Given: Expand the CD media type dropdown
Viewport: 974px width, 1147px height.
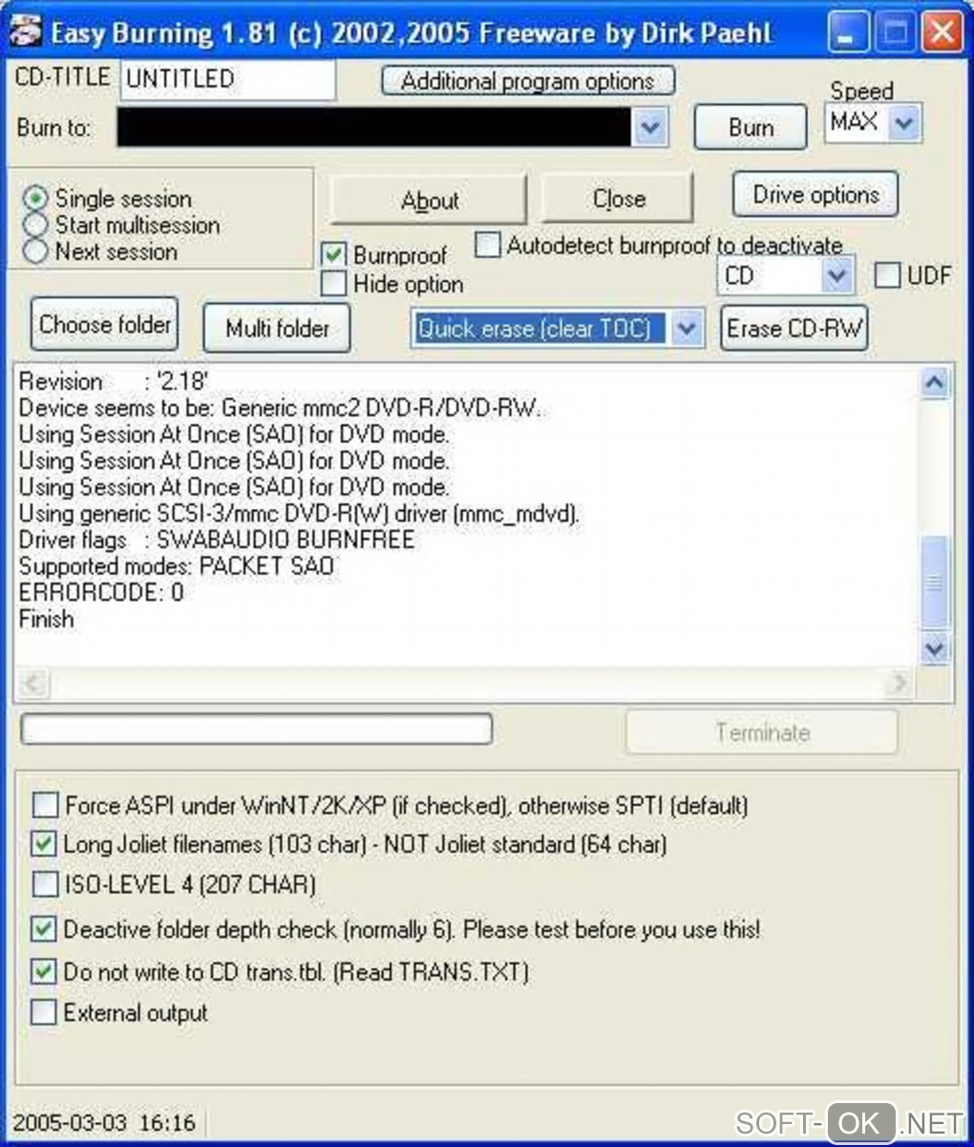Looking at the screenshot, I should pyautogui.click(x=836, y=277).
